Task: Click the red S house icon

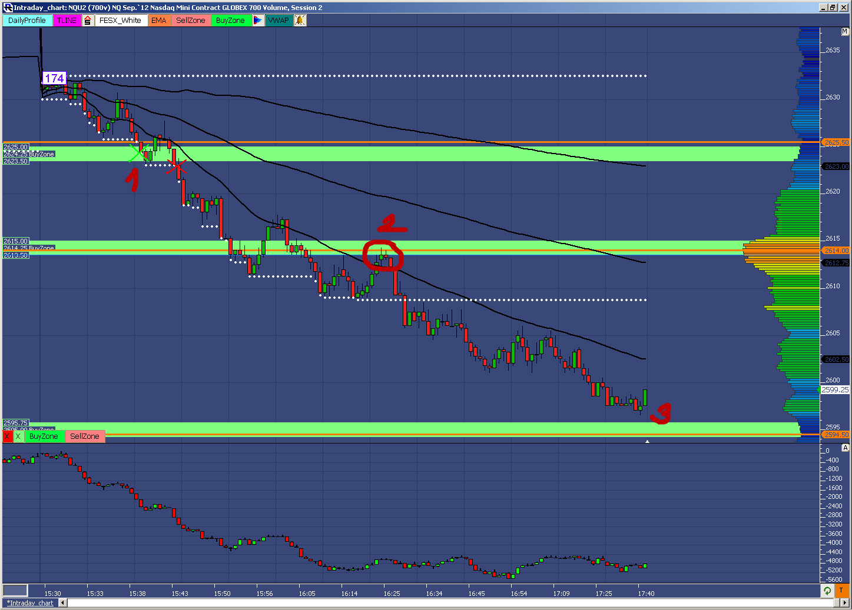Action: [x=88, y=20]
